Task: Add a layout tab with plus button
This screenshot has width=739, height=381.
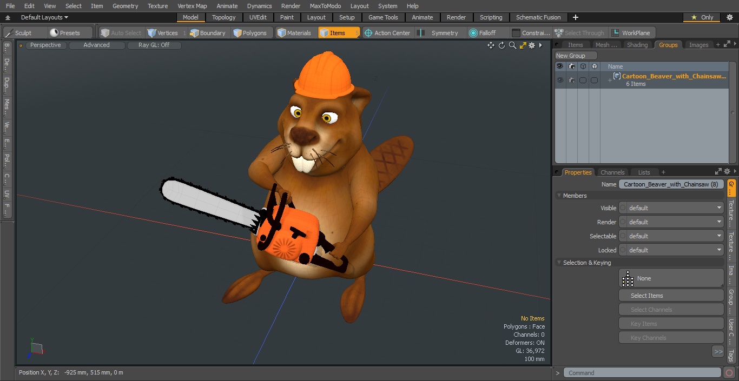Action: click(x=575, y=17)
